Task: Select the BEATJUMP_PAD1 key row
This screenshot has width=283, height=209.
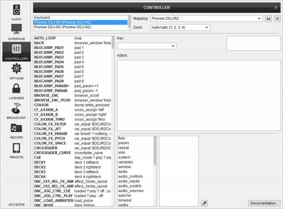Action: point(73,48)
